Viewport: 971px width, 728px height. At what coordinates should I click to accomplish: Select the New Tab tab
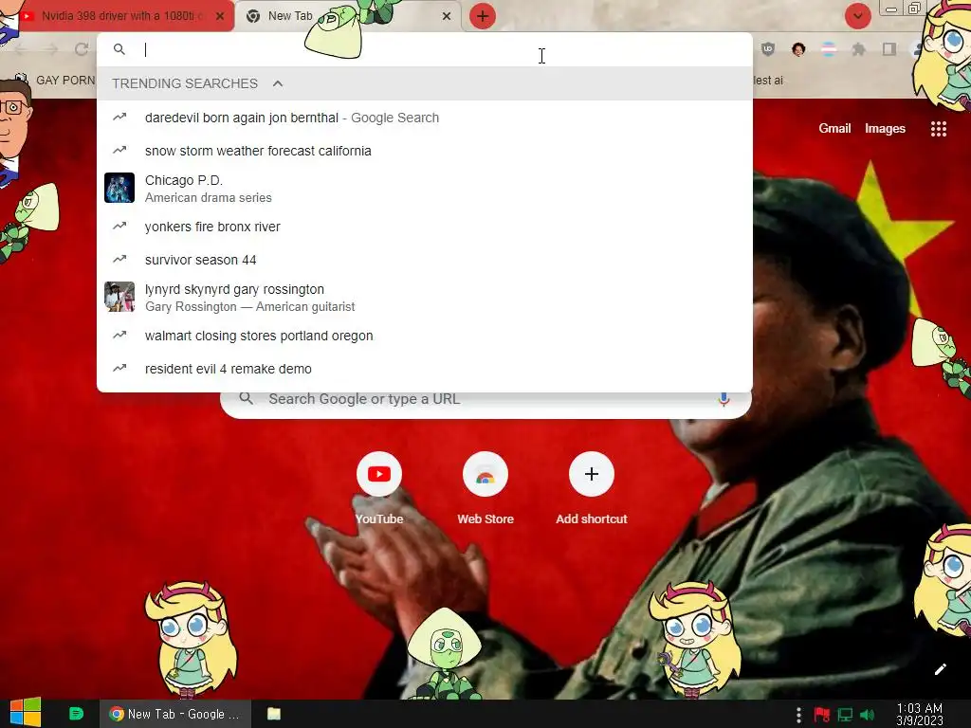(350, 16)
